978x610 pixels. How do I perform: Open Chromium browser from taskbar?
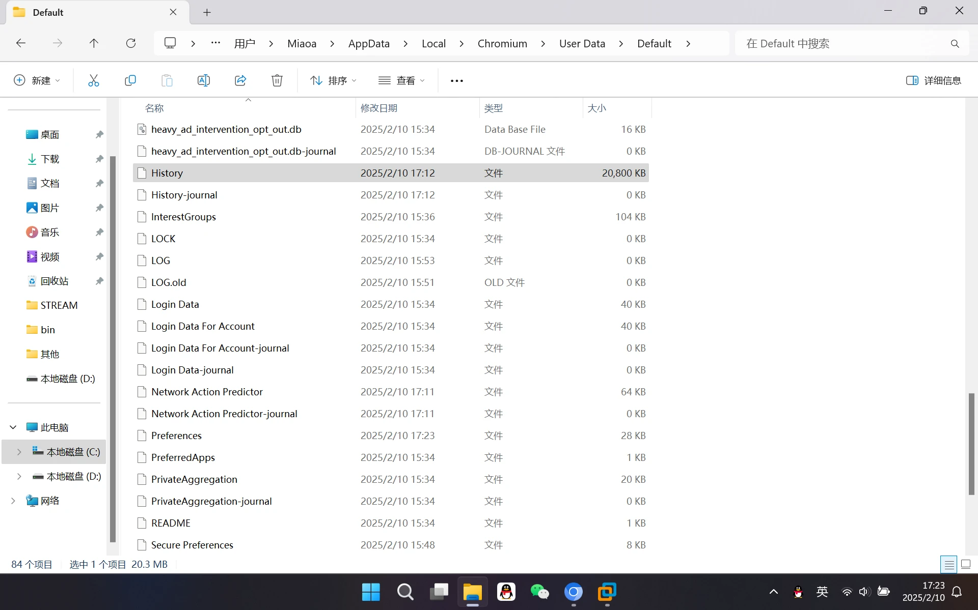tap(574, 592)
